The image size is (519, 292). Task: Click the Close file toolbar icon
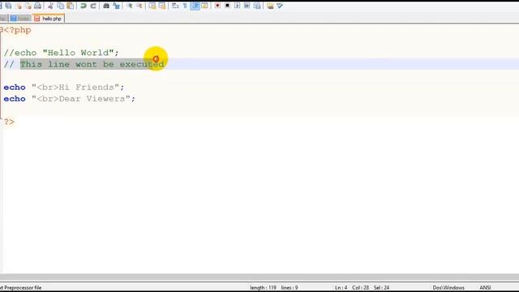coord(19,6)
